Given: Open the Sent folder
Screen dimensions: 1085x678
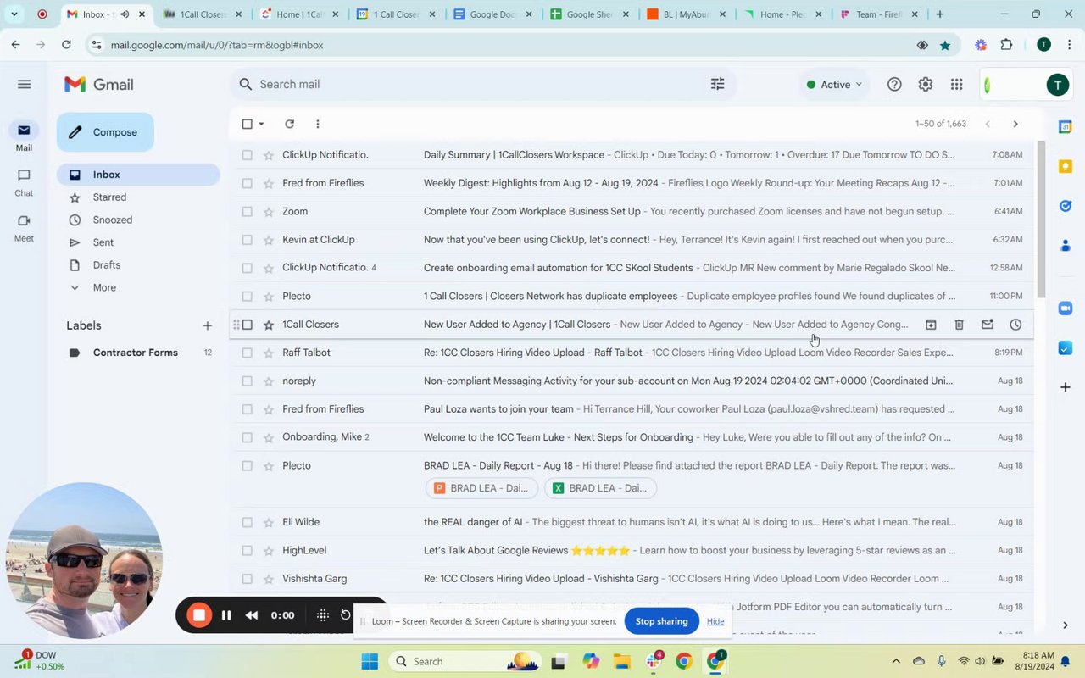Looking at the screenshot, I should tap(103, 242).
